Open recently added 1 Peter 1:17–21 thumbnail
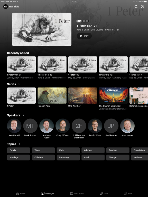This screenshot has height=197, width=148. (21, 64)
